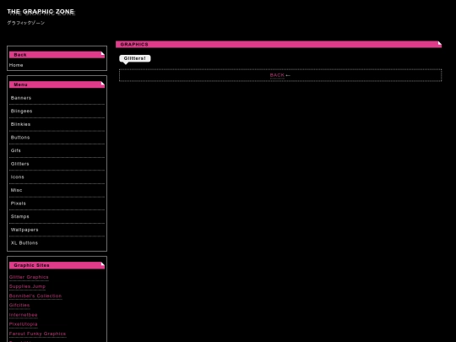Visit the PixelUtopia link

point(24,324)
